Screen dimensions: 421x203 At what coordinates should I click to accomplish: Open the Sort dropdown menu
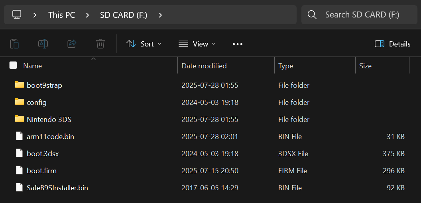click(x=144, y=44)
